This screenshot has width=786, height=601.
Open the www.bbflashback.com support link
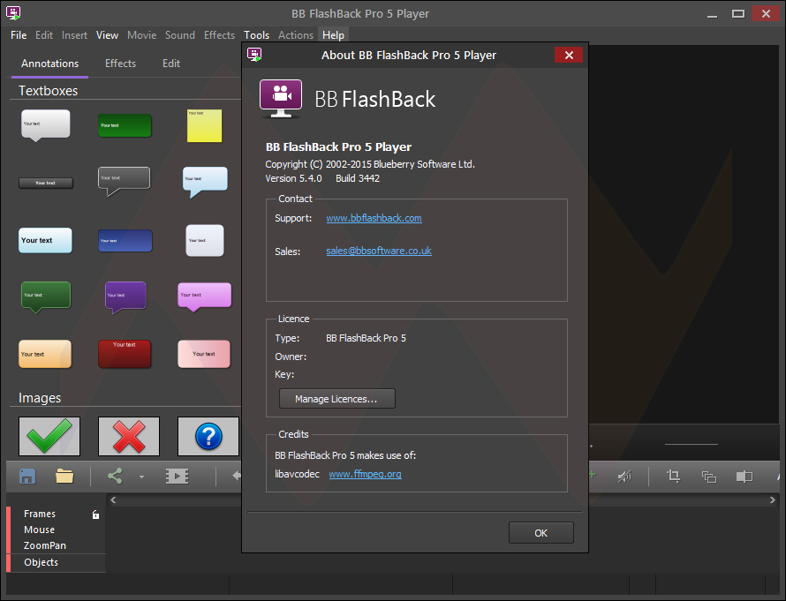374,218
